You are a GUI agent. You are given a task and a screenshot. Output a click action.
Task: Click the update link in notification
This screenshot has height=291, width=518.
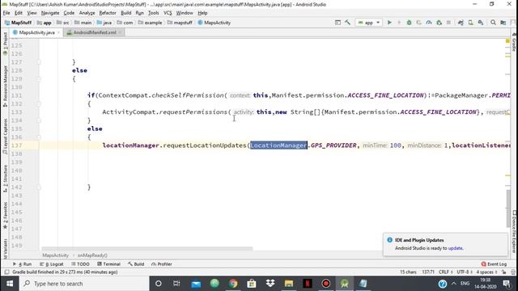455,248
